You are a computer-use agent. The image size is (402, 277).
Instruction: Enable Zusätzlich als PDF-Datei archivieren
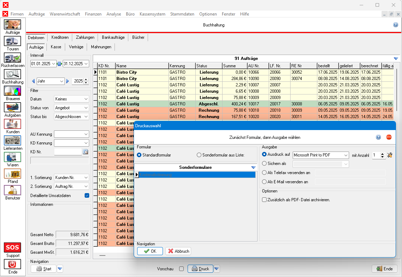[264, 200]
